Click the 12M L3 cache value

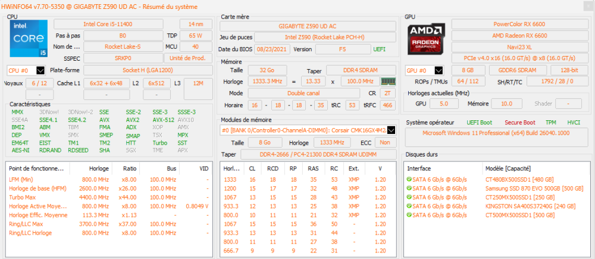[x=198, y=89]
